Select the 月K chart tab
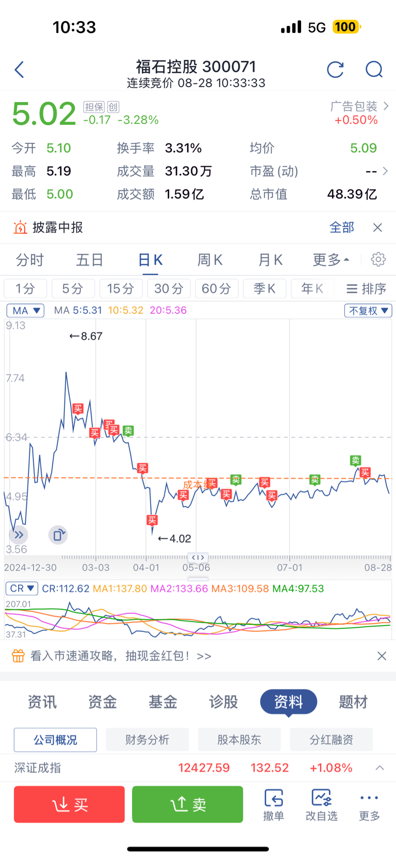396x859 pixels. click(x=271, y=260)
